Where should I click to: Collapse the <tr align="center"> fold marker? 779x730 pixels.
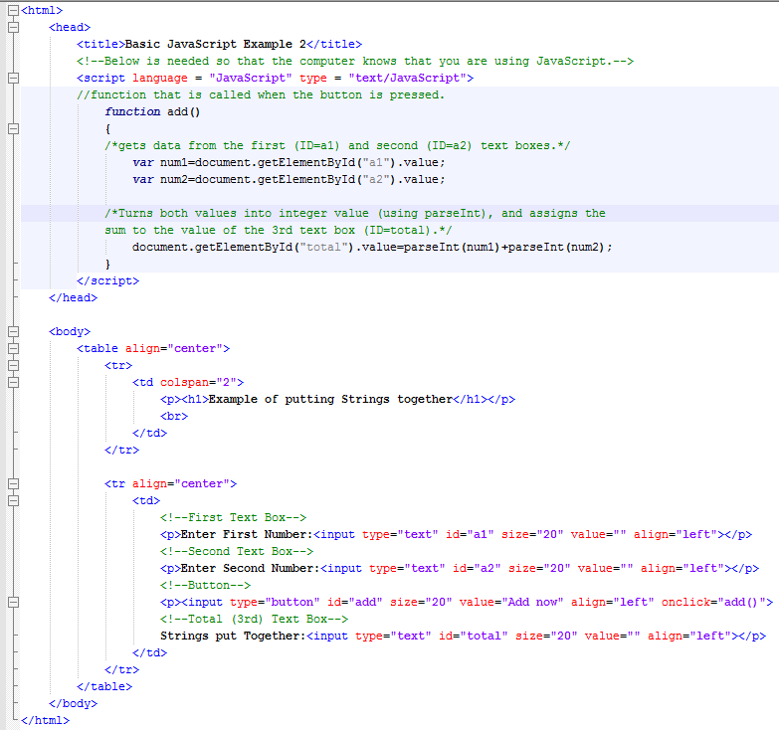(13, 483)
